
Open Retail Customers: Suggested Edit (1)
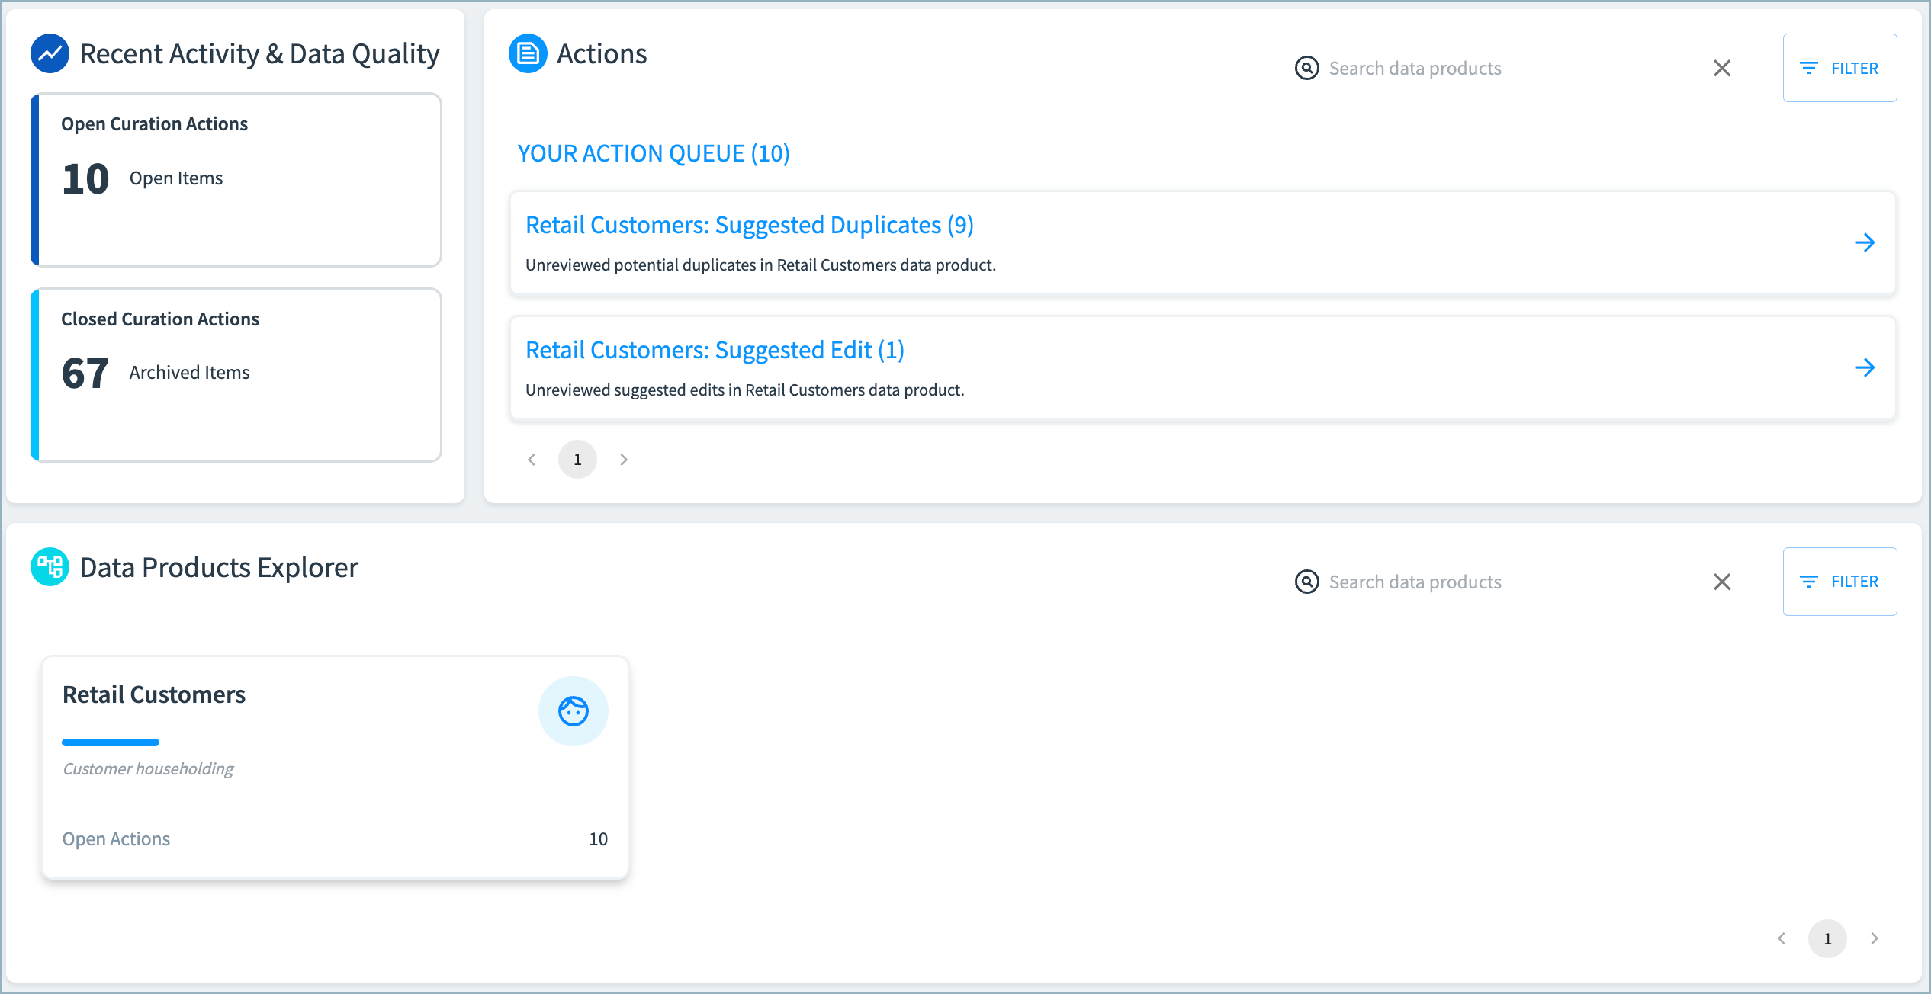tap(715, 351)
